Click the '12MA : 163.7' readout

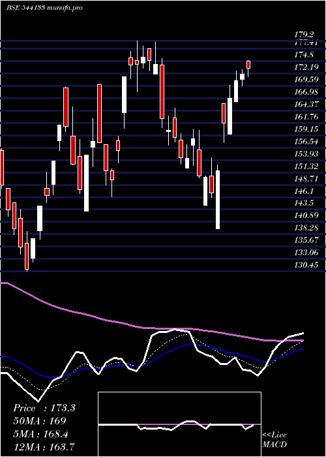click(44, 447)
